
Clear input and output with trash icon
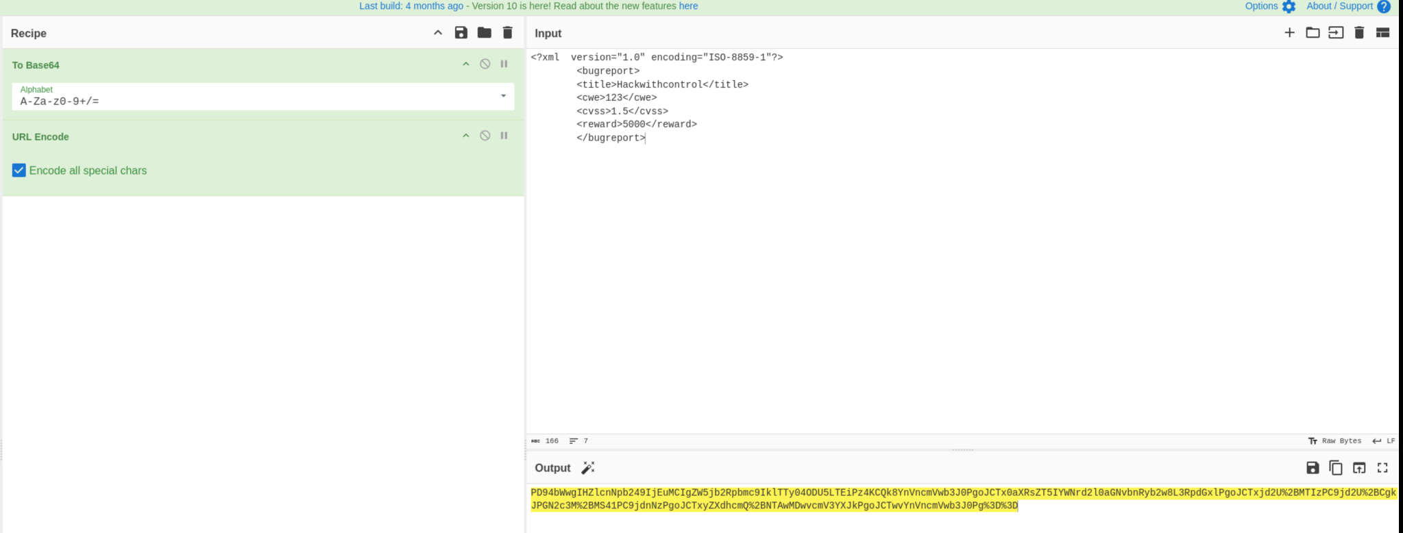click(x=1359, y=33)
